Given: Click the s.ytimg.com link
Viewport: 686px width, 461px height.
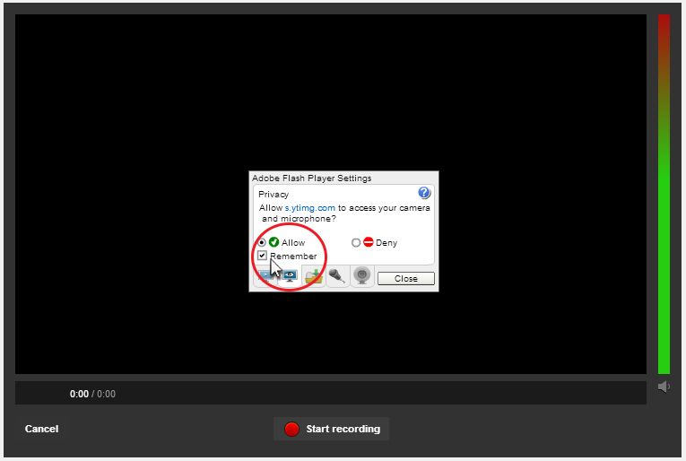Looking at the screenshot, I should [x=309, y=208].
